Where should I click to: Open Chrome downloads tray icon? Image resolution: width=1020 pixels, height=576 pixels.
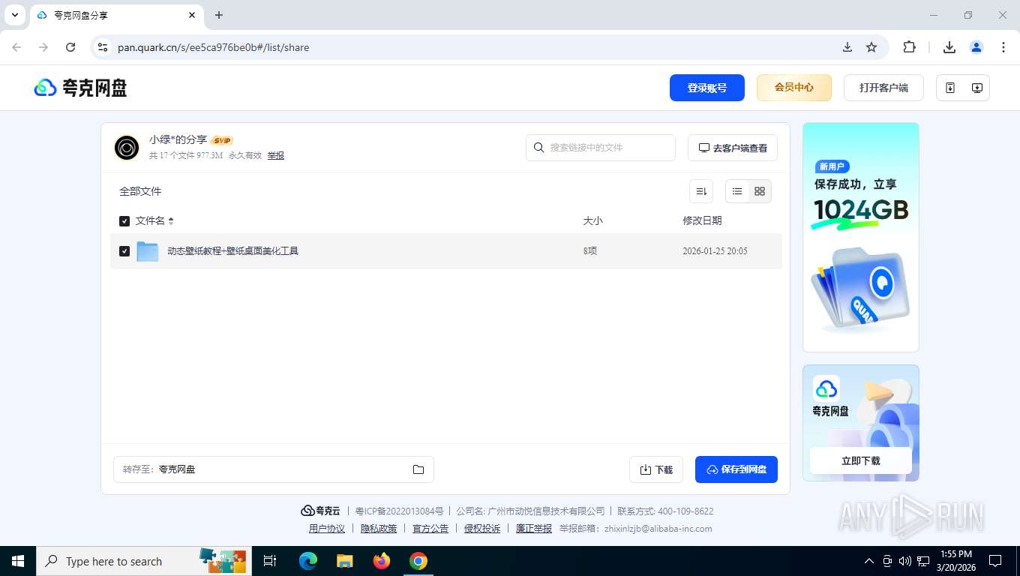949,47
